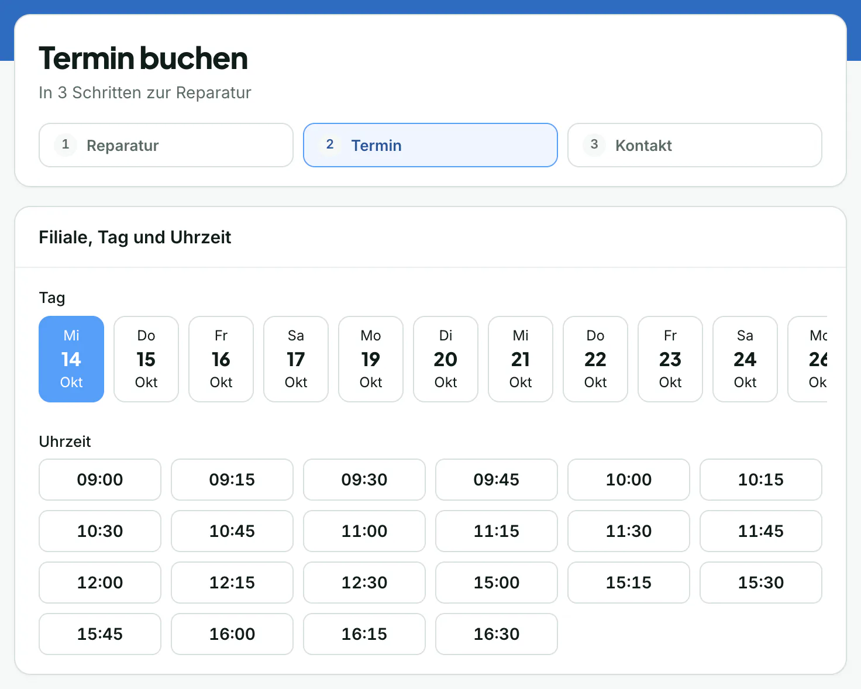This screenshot has height=689, width=861.
Task: Select Mi 14 Okt day
Action: [x=71, y=359]
